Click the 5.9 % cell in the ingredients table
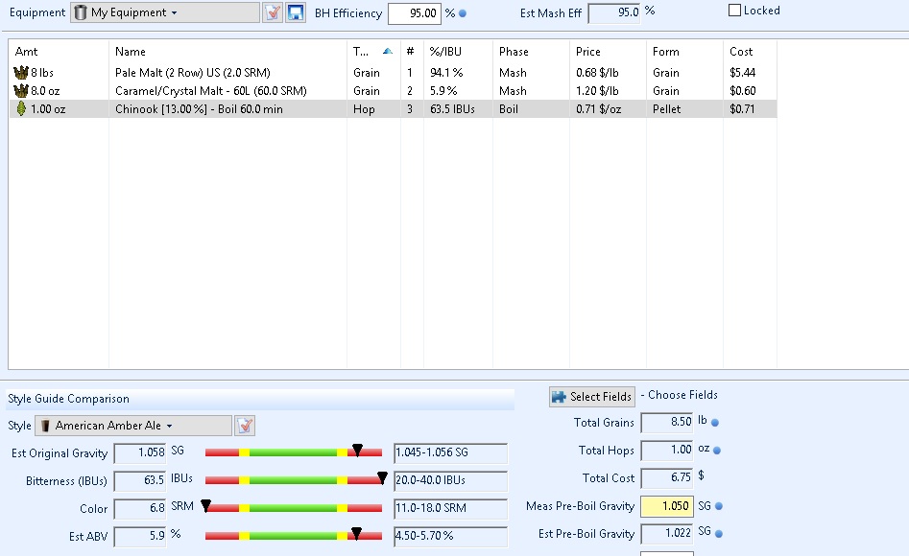 coord(443,90)
